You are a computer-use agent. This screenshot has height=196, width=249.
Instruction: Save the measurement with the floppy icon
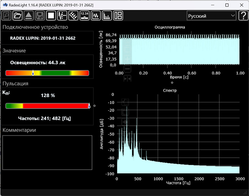click(x=40, y=16)
